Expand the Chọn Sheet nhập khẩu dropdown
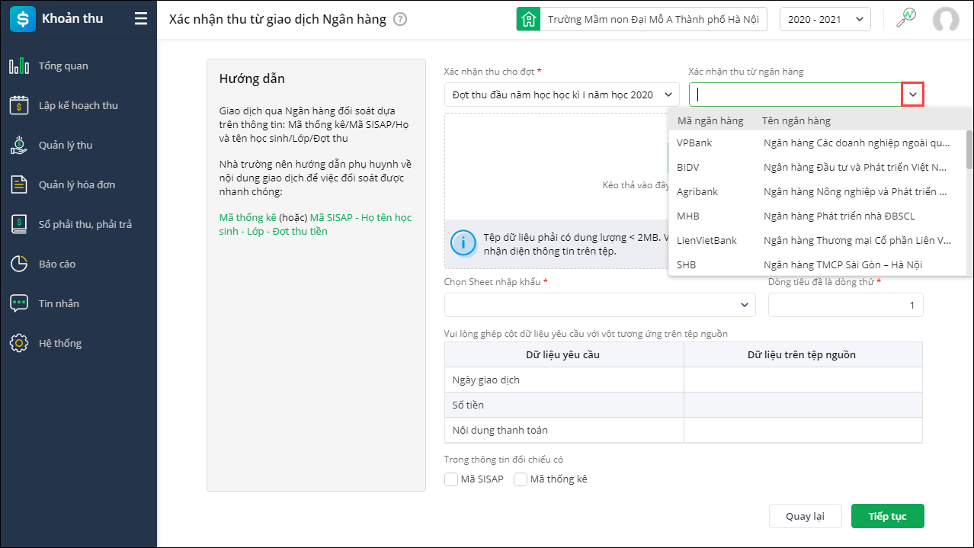974x548 pixels. click(600, 305)
